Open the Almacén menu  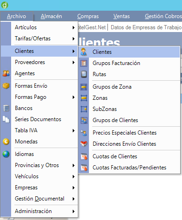click(x=51, y=16)
